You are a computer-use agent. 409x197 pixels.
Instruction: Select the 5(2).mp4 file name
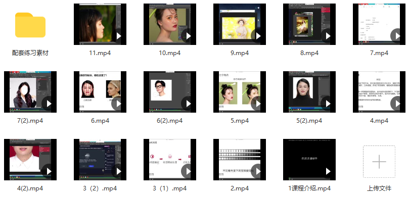309,121
